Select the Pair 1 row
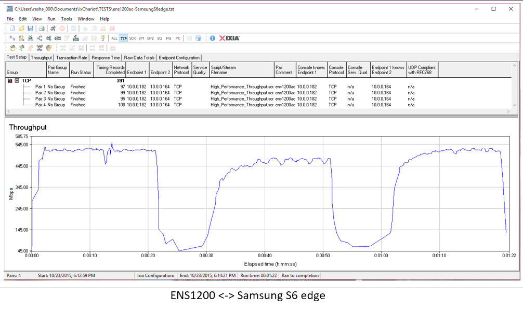This screenshot has width=523, height=310. click(x=258, y=87)
